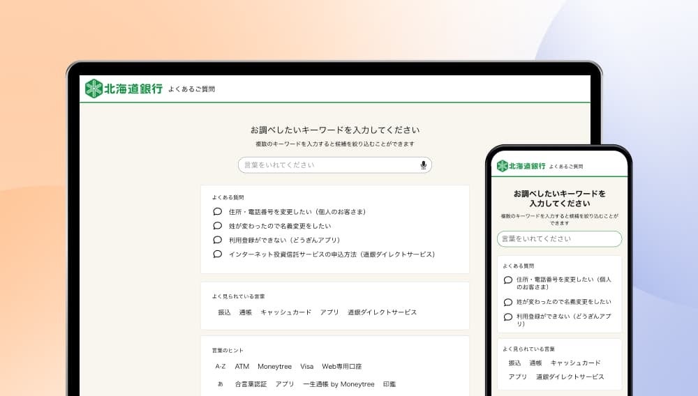
Task: Open 利用登録ができない (どうぎんアプリ) on laptop
Action: pos(284,240)
